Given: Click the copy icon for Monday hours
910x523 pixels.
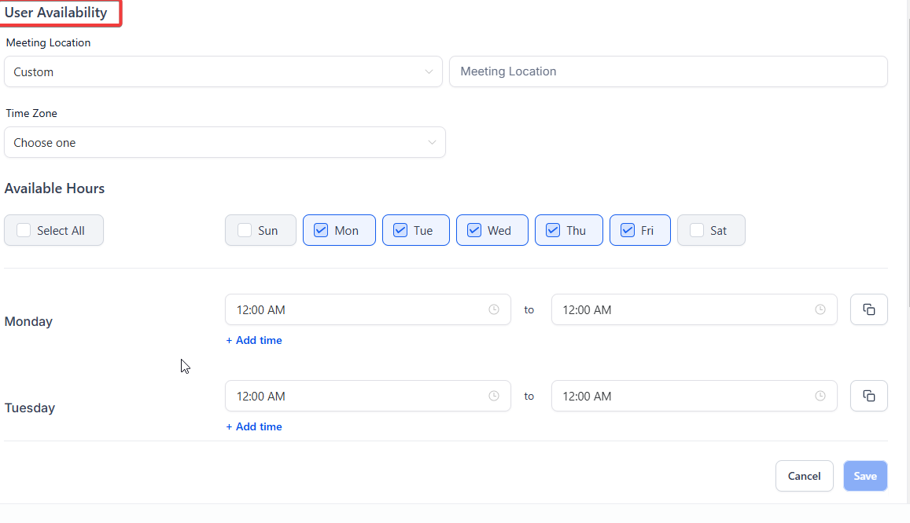Looking at the screenshot, I should click(x=868, y=309).
